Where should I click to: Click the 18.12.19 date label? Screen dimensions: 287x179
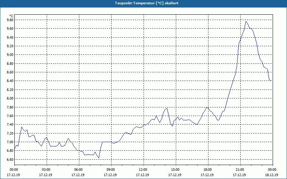tap(272, 175)
